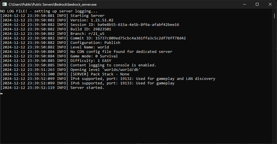Screen dimensions: 277x144
Task: Click the "Opening level 'worlds/world/db'" line
Action: [105, 70]
